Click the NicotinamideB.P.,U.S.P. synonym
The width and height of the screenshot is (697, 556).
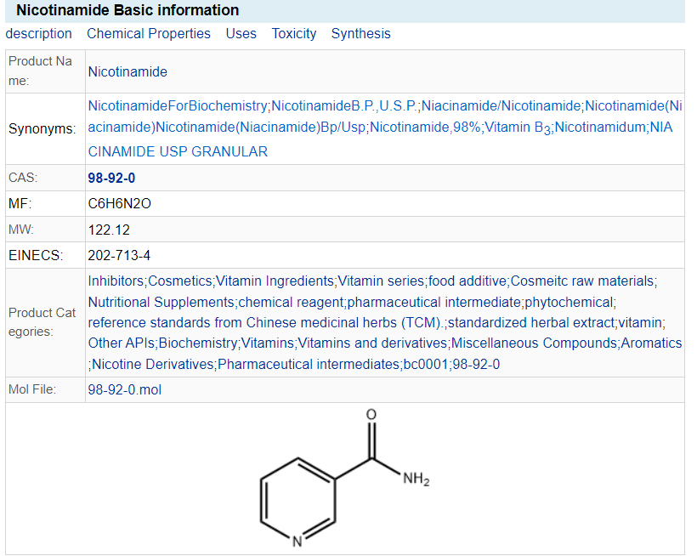(344, 105)
